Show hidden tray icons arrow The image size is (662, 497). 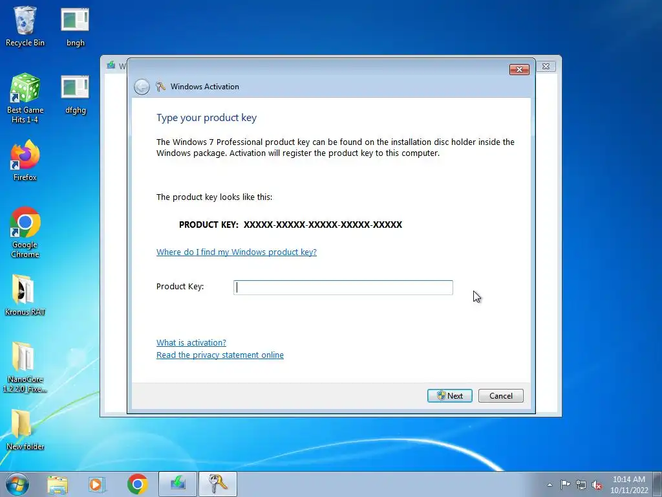(550, 485)
